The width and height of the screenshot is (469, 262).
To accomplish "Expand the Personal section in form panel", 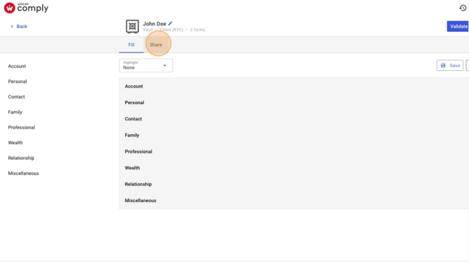I will pos(294,103).
